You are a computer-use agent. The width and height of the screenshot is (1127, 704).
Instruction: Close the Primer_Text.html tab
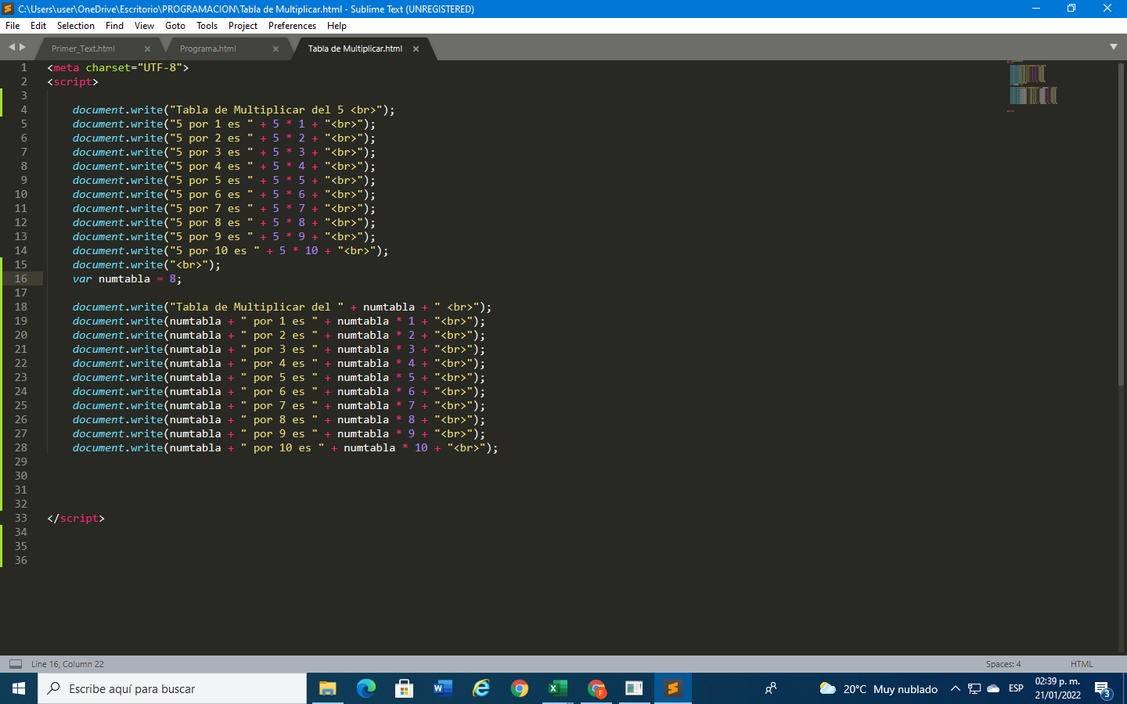(147, 48)
